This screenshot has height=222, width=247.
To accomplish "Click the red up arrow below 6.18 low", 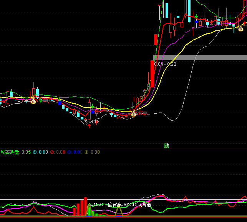I will [x=89, y=126].
